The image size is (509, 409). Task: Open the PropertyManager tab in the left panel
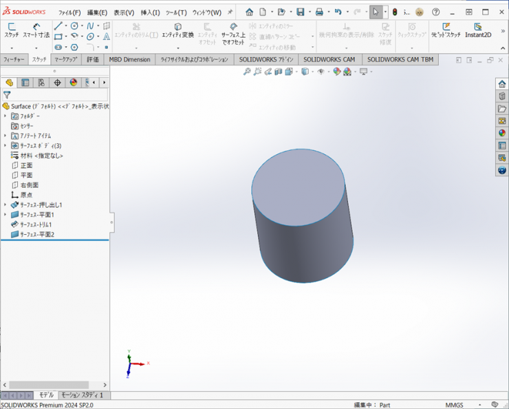[25, 83]
